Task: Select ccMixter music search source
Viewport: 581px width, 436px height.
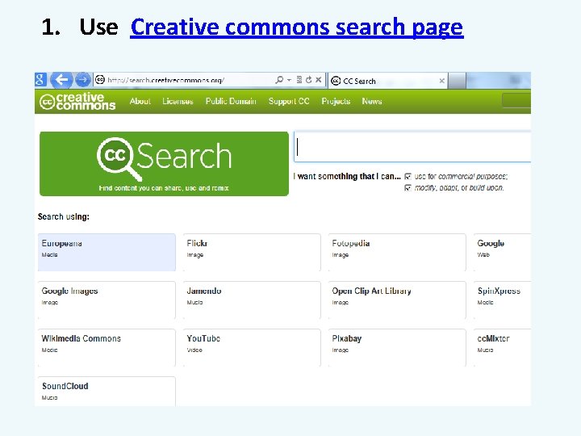Action: click(502, 347)
